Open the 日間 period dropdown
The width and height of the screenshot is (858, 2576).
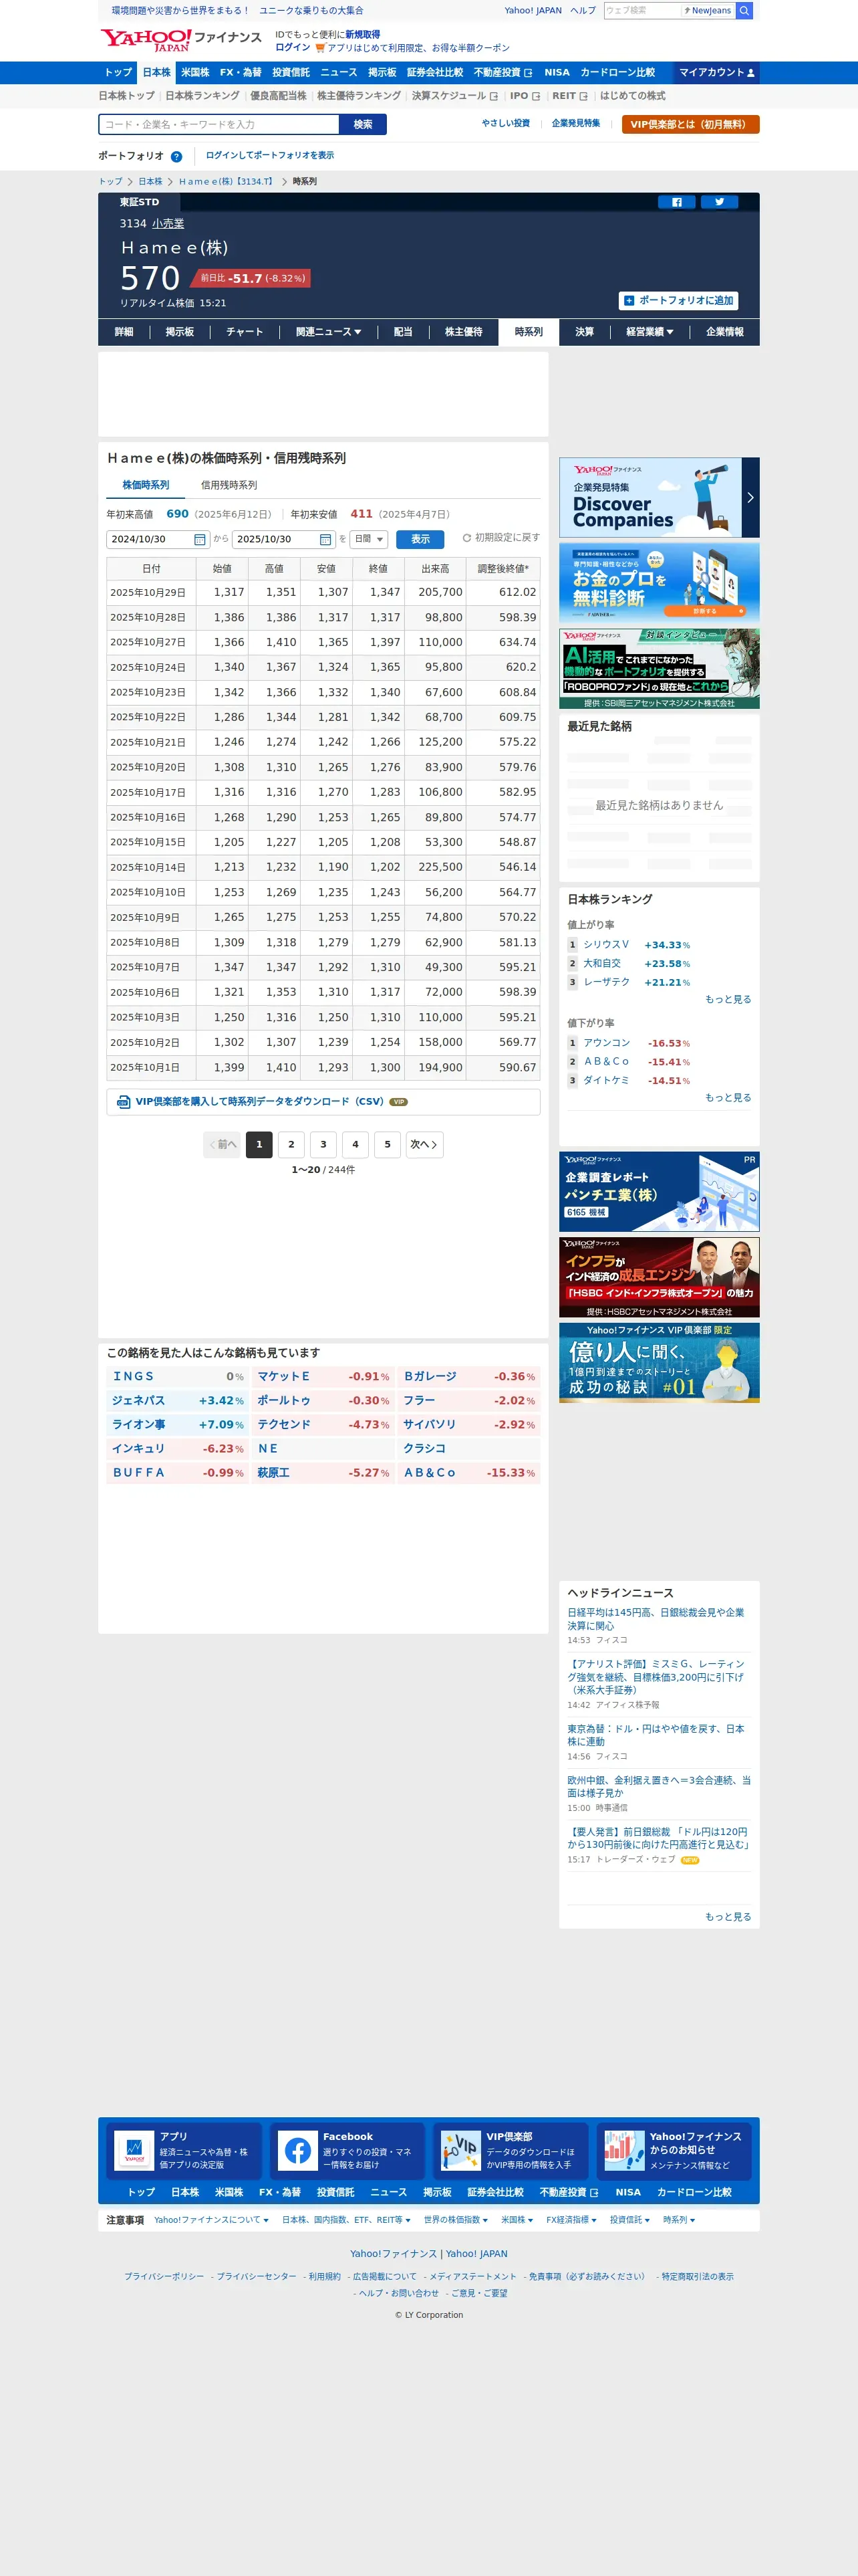click(369, 539)
